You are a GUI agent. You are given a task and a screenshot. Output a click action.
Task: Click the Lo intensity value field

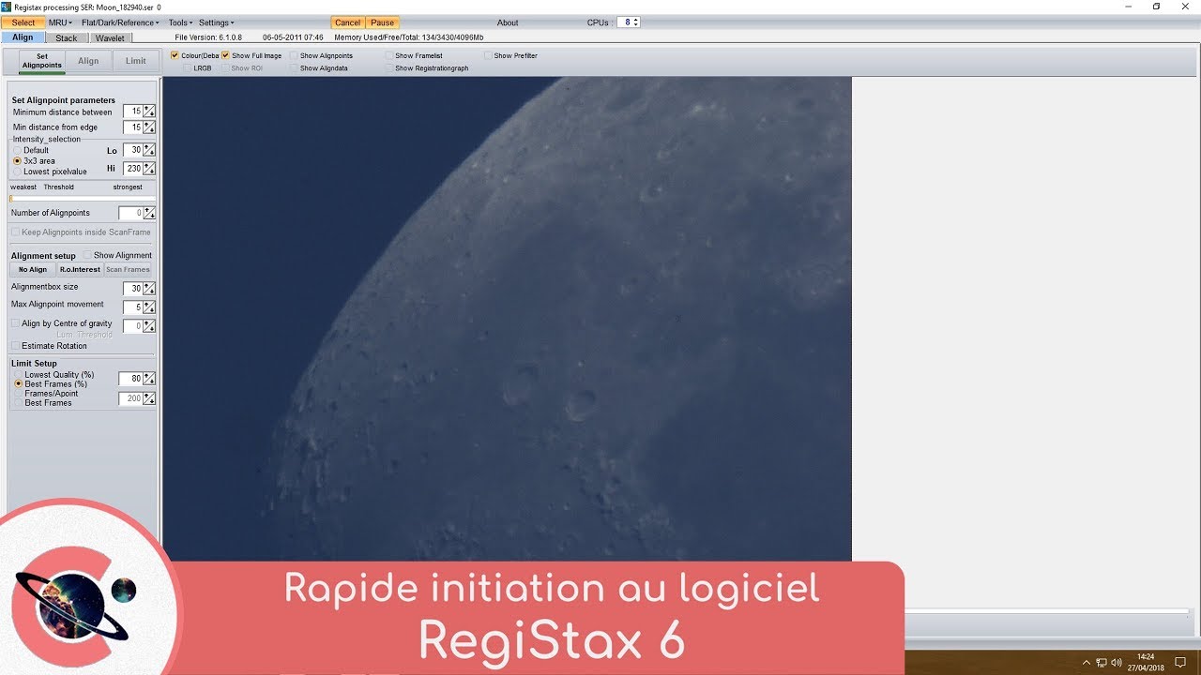tap(132, 150)
